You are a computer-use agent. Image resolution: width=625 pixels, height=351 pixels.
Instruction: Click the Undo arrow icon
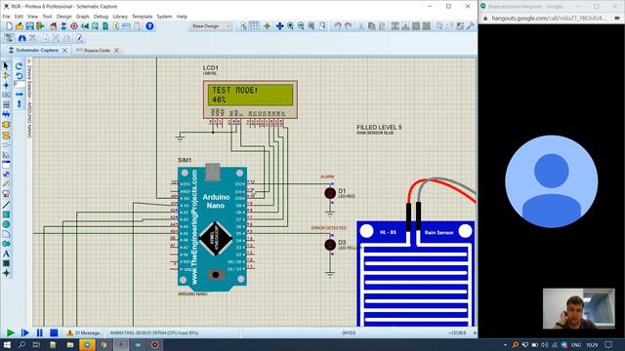(338, 26)
